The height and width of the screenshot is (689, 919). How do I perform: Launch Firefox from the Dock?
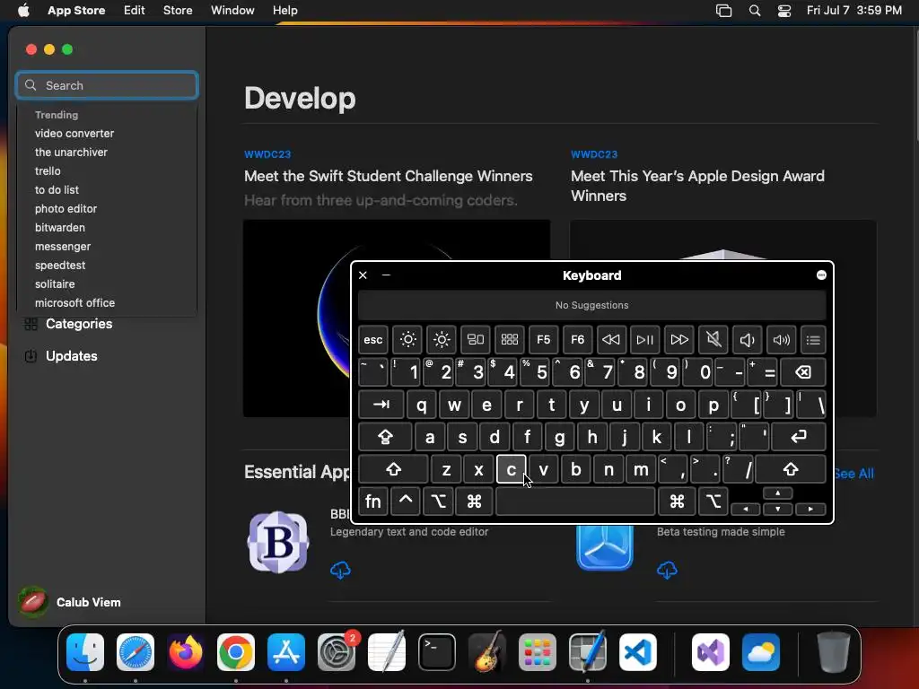(186, 652)
